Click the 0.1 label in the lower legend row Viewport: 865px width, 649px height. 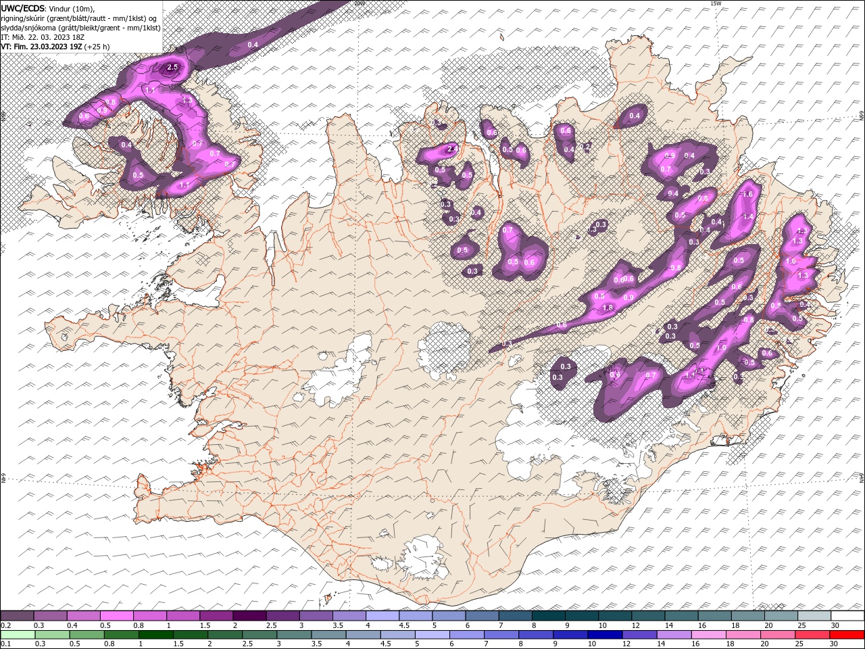coord(6,644)
